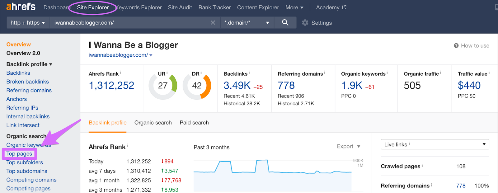
Task: Click the '505' organic traffic value
Action: click(412, 85)
